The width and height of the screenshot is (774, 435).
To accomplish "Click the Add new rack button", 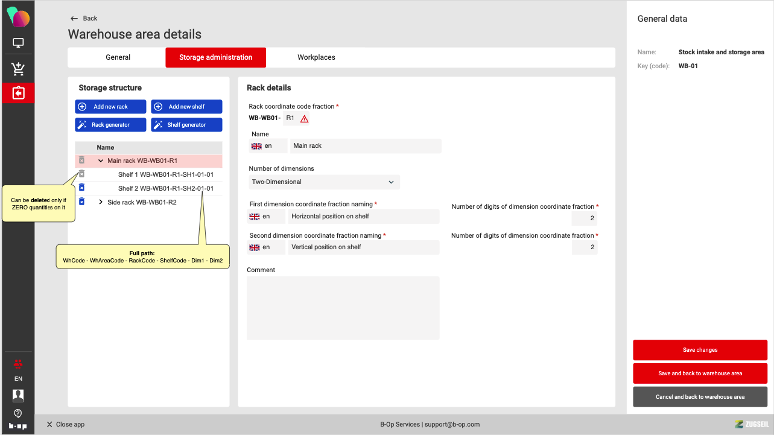I will (x=110, y=107).
